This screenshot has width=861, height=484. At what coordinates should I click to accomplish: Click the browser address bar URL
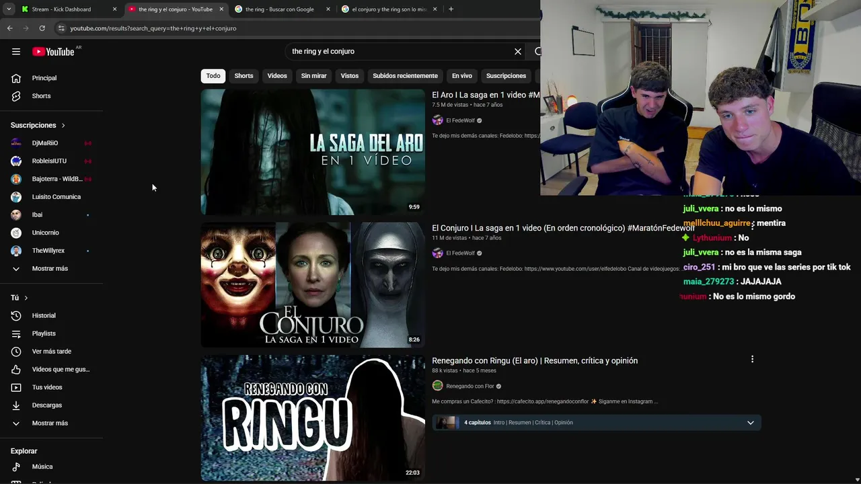click(153, 28)
